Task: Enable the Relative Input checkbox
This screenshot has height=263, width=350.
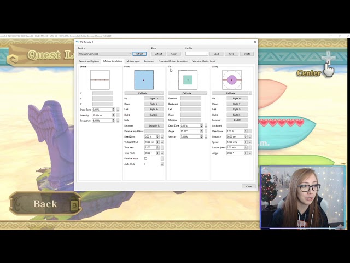Action: click(x=146, y=158)
